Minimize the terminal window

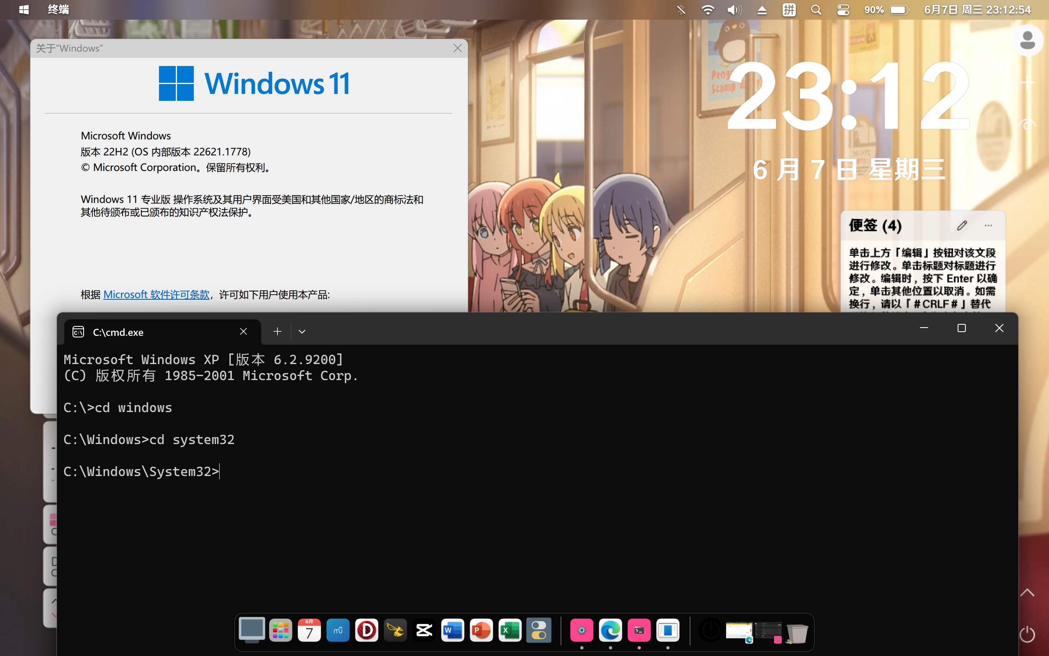pyautogui.click(x=924, y=328)
